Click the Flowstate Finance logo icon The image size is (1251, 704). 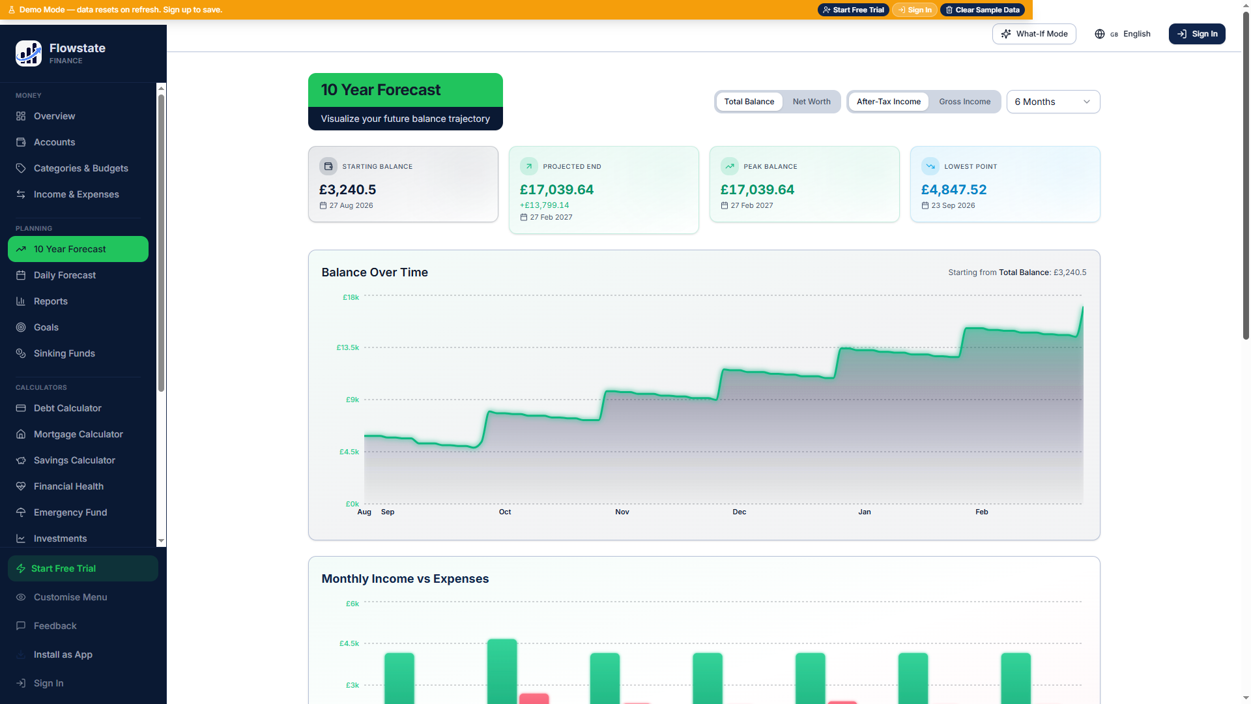tap(29, 53)
